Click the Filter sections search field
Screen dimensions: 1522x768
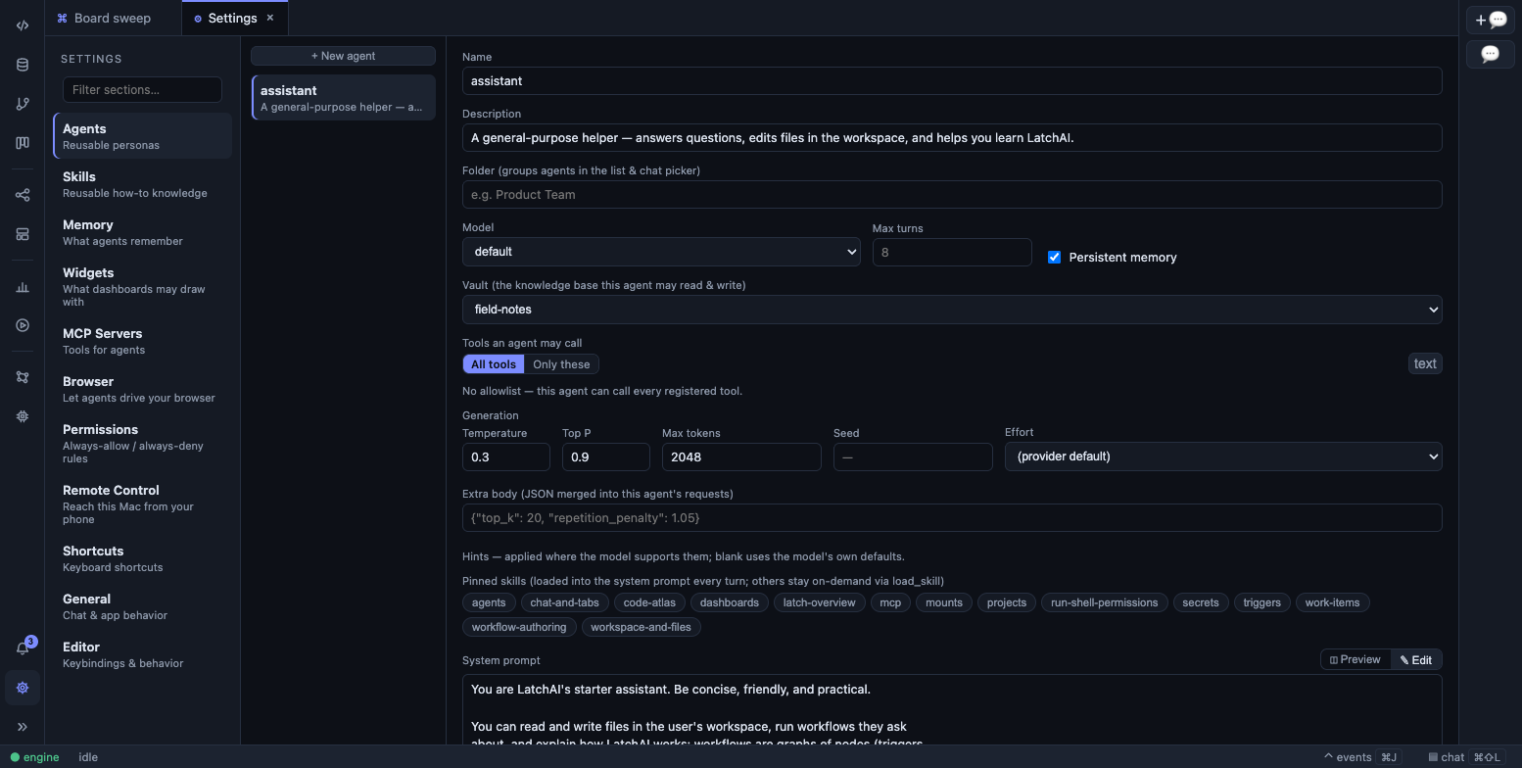coord(142,89)
